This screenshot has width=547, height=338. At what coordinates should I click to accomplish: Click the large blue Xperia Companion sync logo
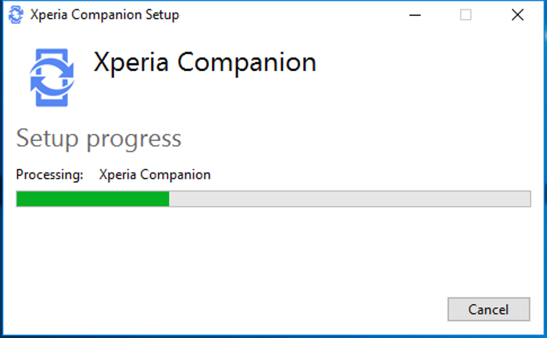(51, 77)
